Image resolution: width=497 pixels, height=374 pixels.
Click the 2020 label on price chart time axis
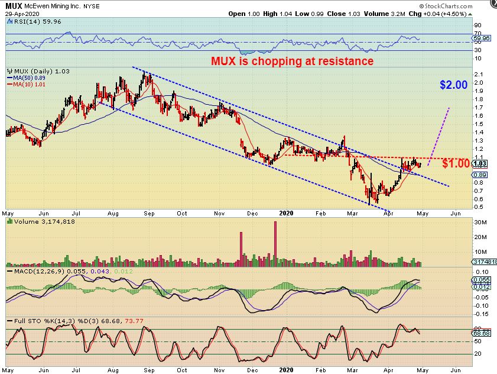pyautogui.click(x=286, y=214)
